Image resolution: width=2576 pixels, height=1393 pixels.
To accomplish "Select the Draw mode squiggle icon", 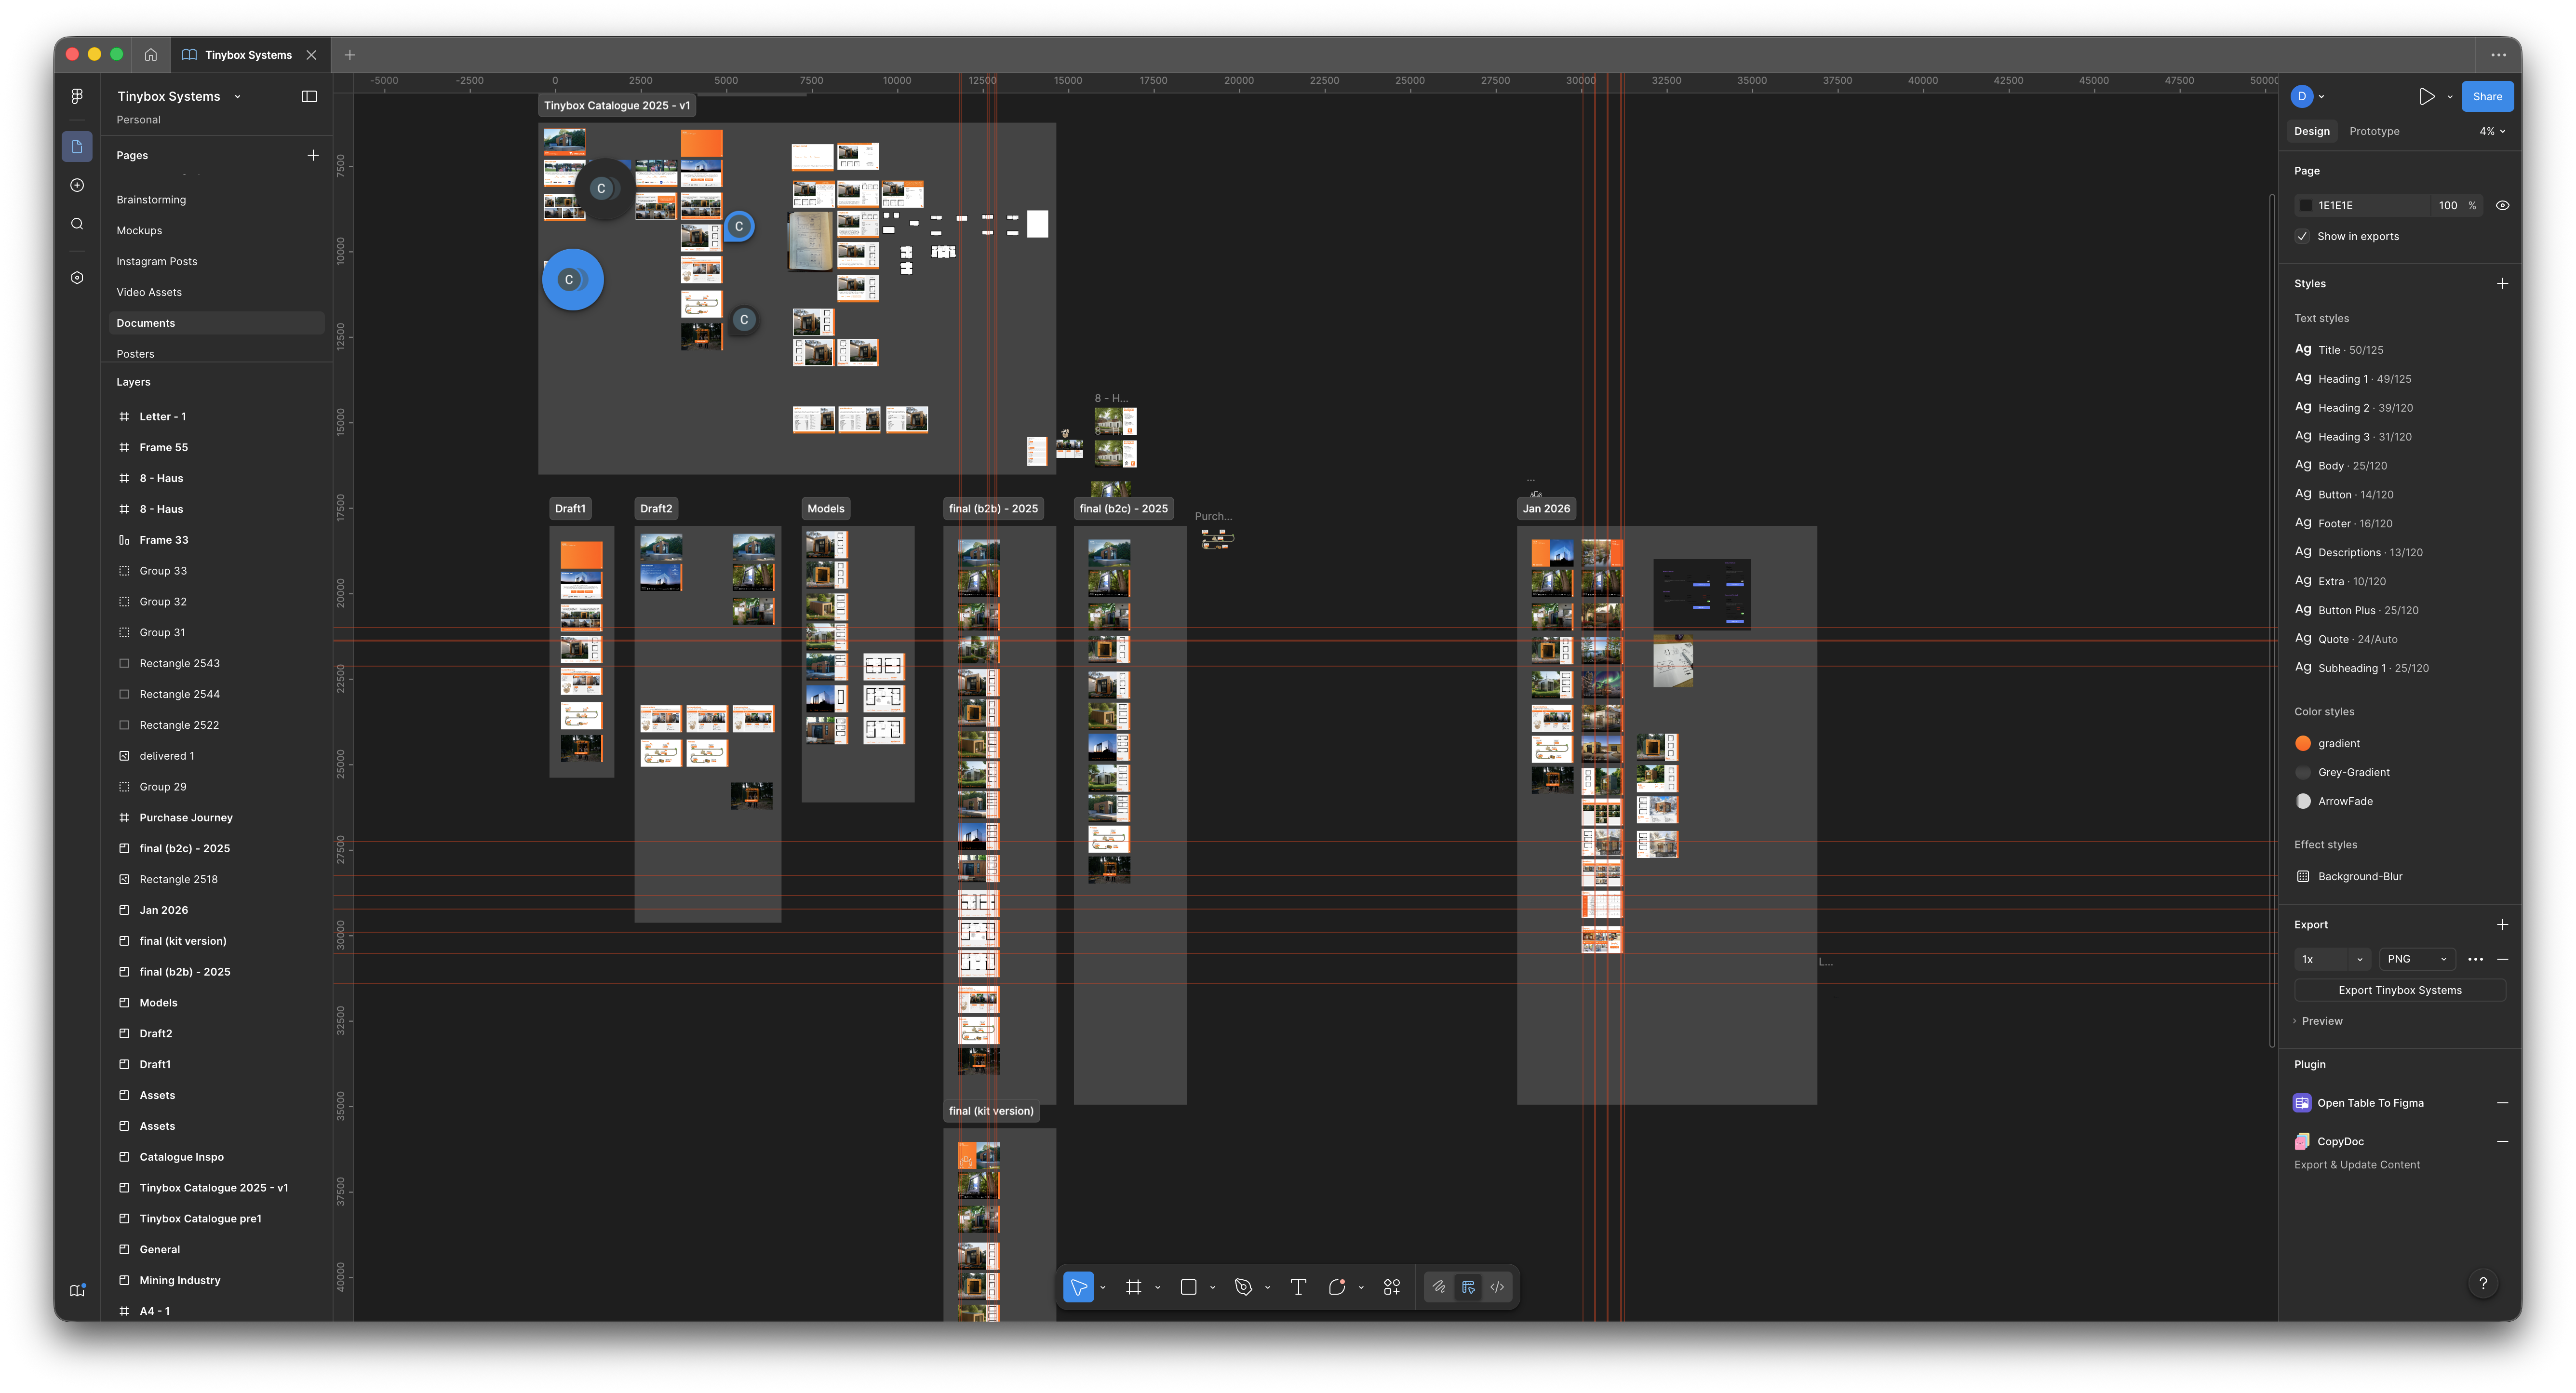I will pyautogui.click(x=1439, y=1287).
